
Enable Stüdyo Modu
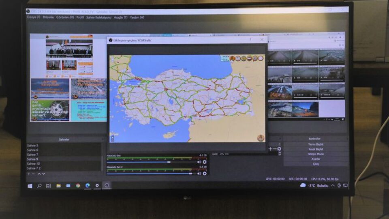[316, 154]
